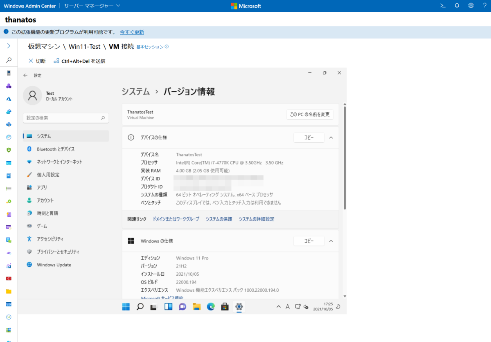Open the red firewall sidebar tool
This screenshot has width=491, height=342.
[9, 279]
